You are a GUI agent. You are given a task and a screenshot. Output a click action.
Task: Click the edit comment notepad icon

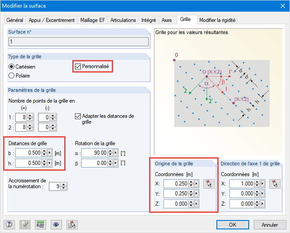(25, 224)
